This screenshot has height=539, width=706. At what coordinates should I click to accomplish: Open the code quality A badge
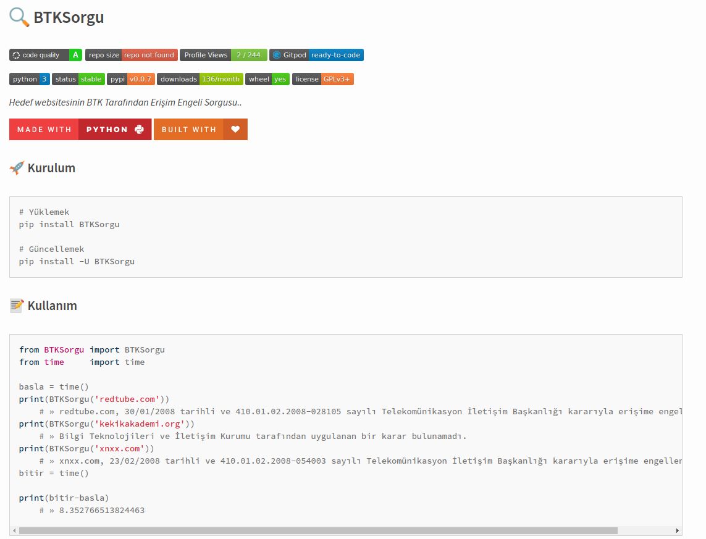46,55
